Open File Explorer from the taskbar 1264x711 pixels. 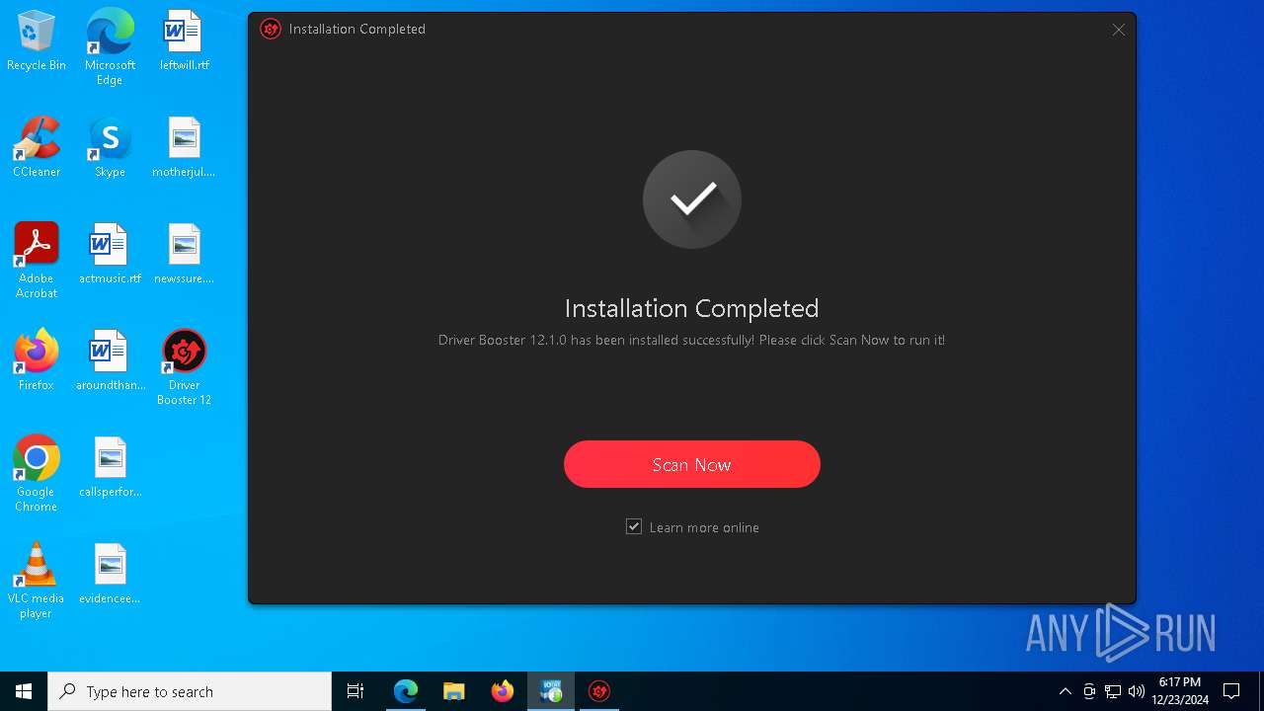[453, 691]
